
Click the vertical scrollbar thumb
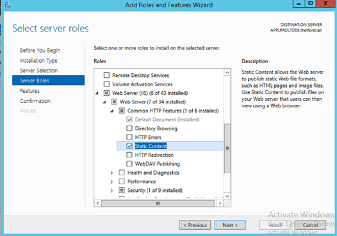coord(227,148)
